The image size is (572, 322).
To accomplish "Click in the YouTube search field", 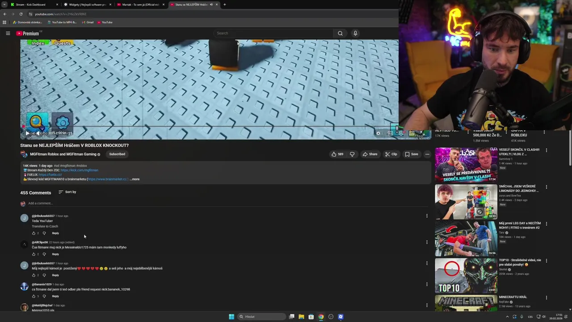I will click(273, 33).
